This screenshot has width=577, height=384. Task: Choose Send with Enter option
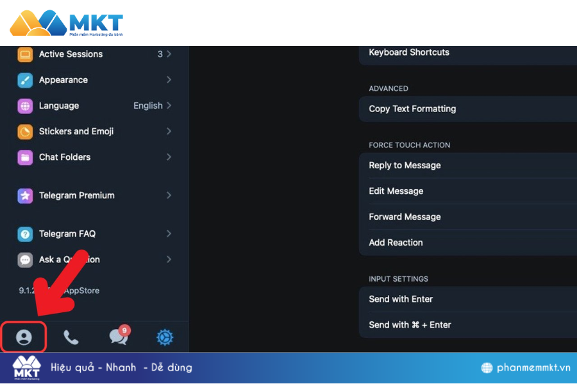point(468,299)
